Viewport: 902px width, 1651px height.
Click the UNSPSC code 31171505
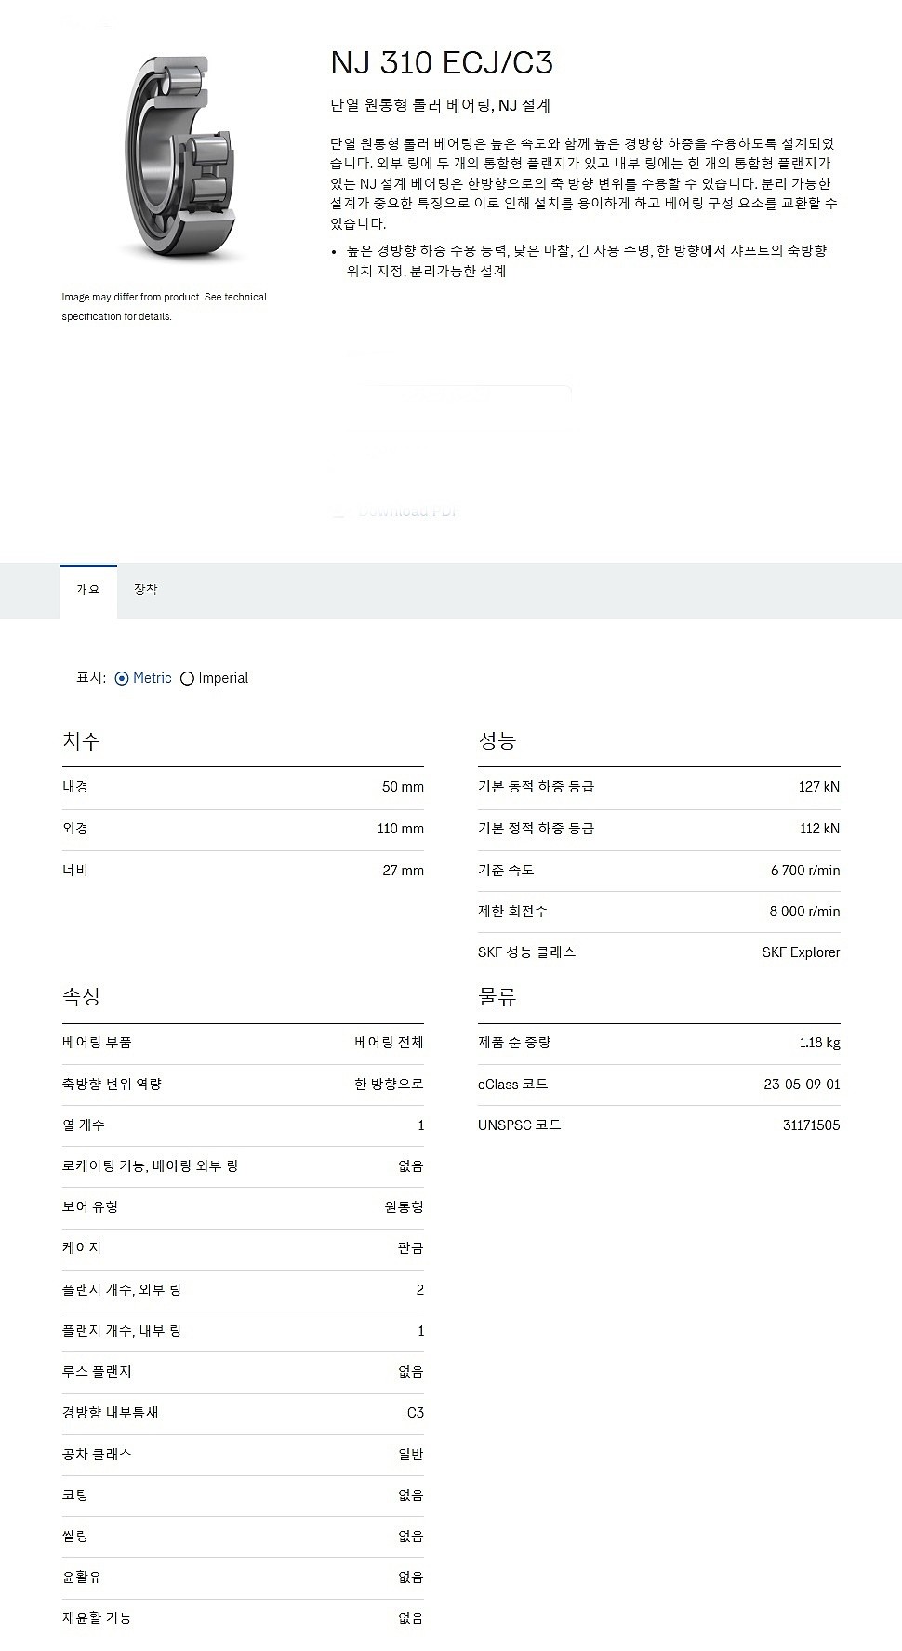(x=811, y=1125)
